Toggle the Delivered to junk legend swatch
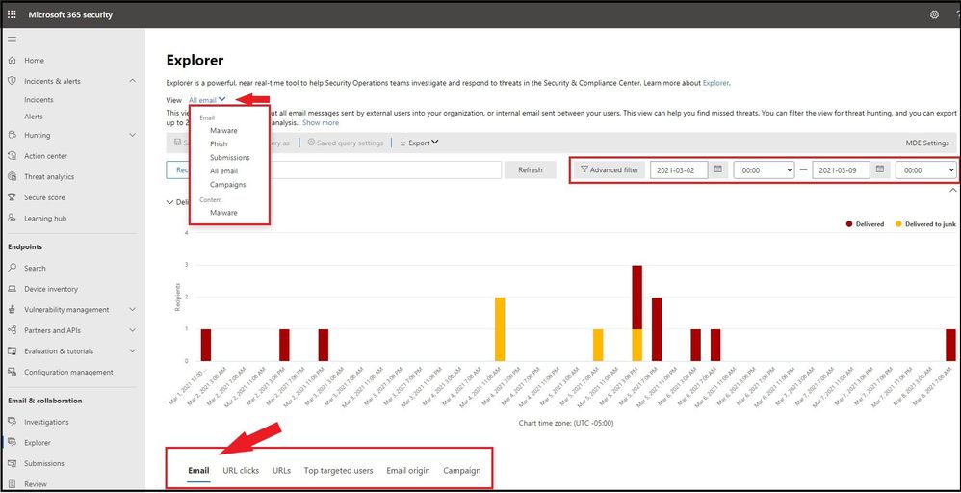This screenshot has height=493, width=961. pyautogui.click(x=899, y=224)
